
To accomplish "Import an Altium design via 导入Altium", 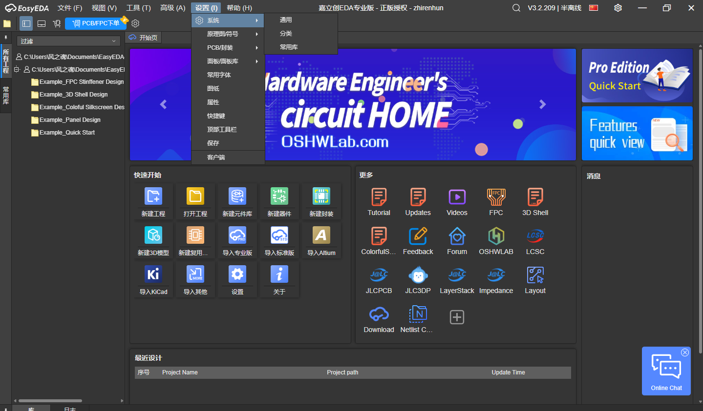I will pyautogui.click(x=321, y=235).
